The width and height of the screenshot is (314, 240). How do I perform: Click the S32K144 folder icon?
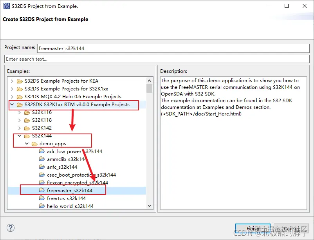[x=27, y=136]
